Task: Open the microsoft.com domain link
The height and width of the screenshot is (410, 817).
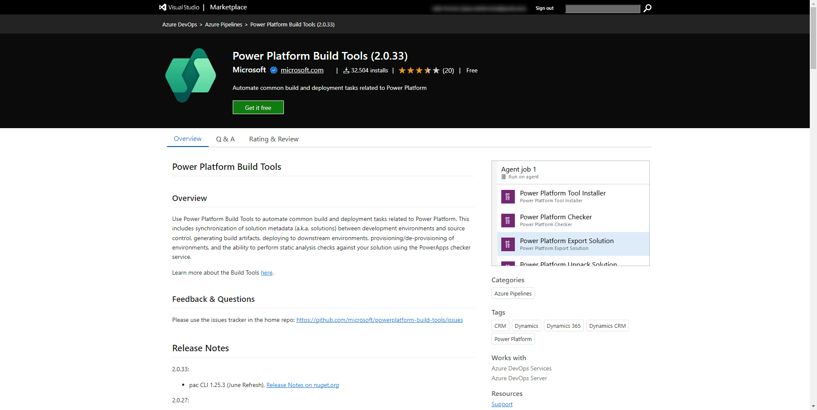Action: pyautogui.click(x=302, y=70)
